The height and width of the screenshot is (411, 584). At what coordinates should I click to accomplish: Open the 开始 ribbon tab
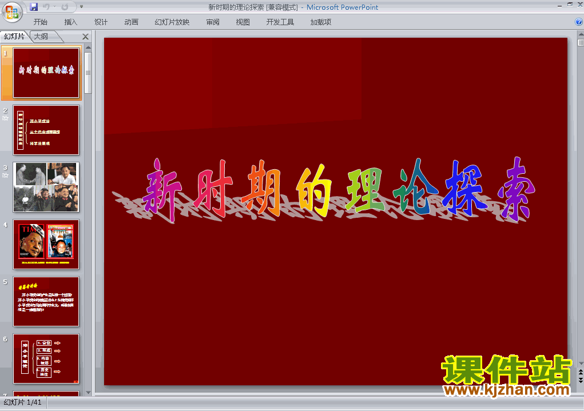[41, 22]
